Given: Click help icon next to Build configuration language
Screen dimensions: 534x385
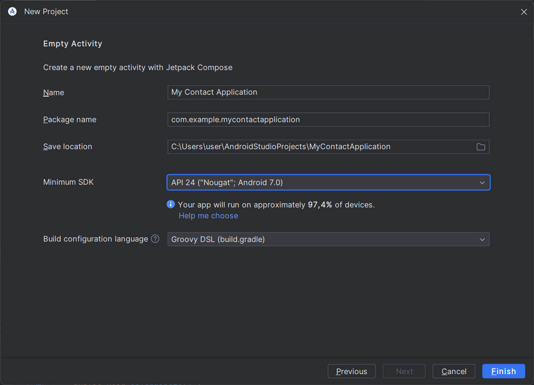Looking at the screenshot, I should coord(155,239).
